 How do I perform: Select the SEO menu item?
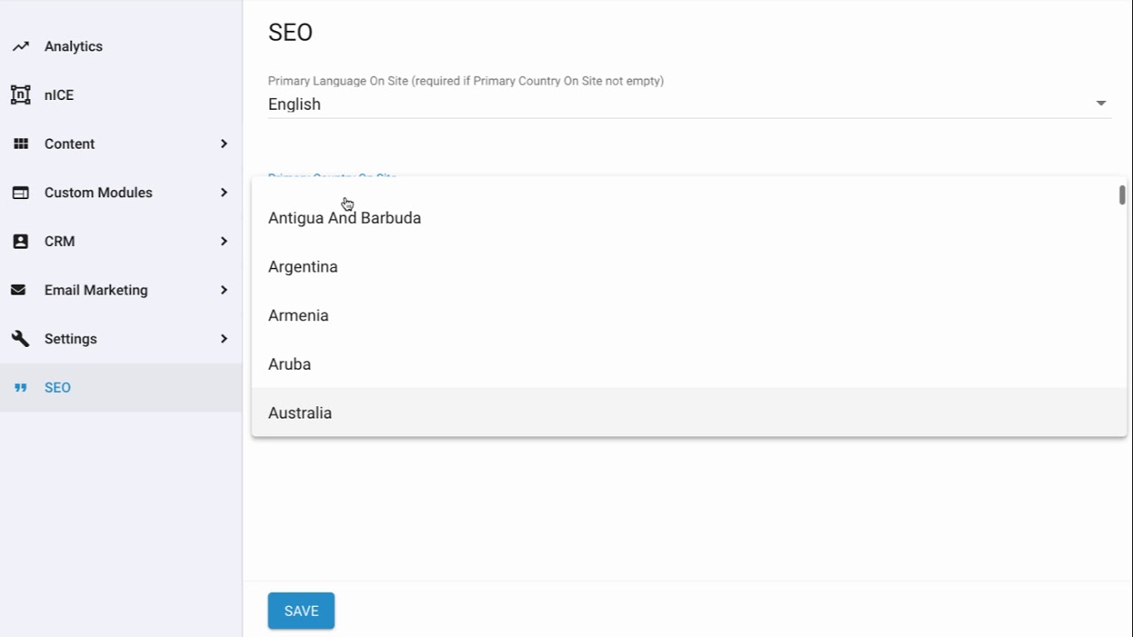(121, 388)
